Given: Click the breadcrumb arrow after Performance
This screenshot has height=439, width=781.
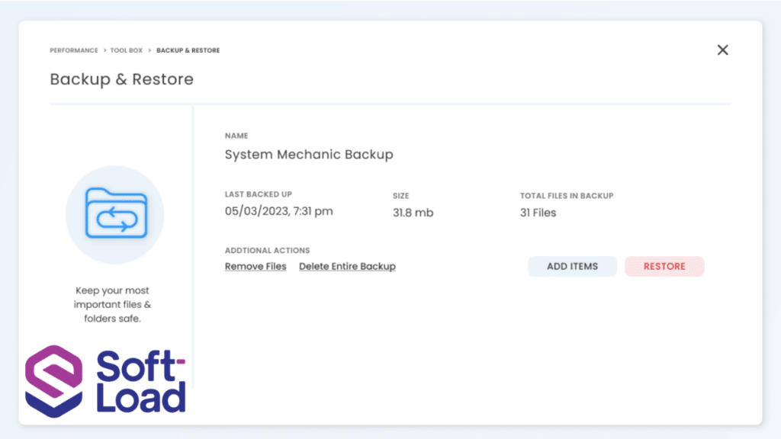Looking at the screenshot, I should tap(104, 50).
